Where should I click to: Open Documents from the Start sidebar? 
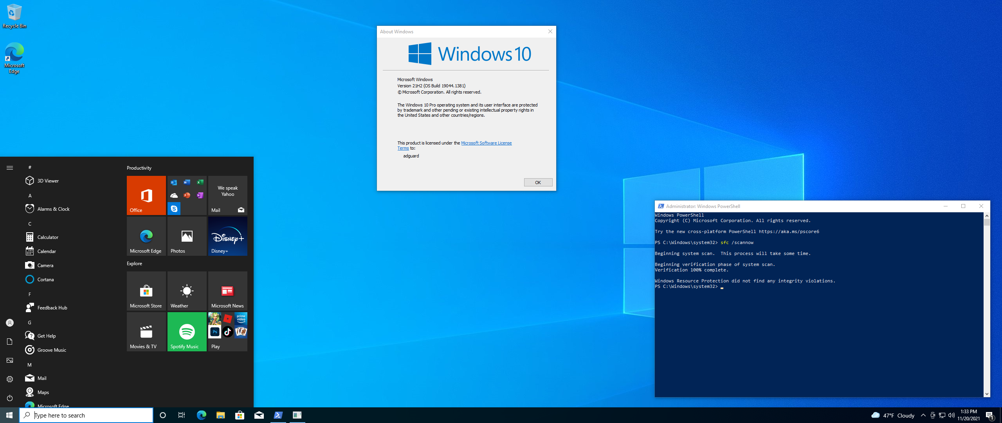click(x=10, y=342)
